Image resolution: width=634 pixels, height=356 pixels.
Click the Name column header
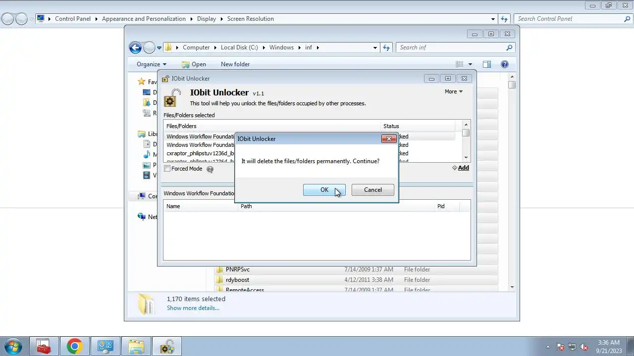pyautogui.click(x=201, y=206)
